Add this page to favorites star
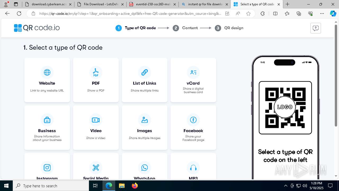 [248, 14]
